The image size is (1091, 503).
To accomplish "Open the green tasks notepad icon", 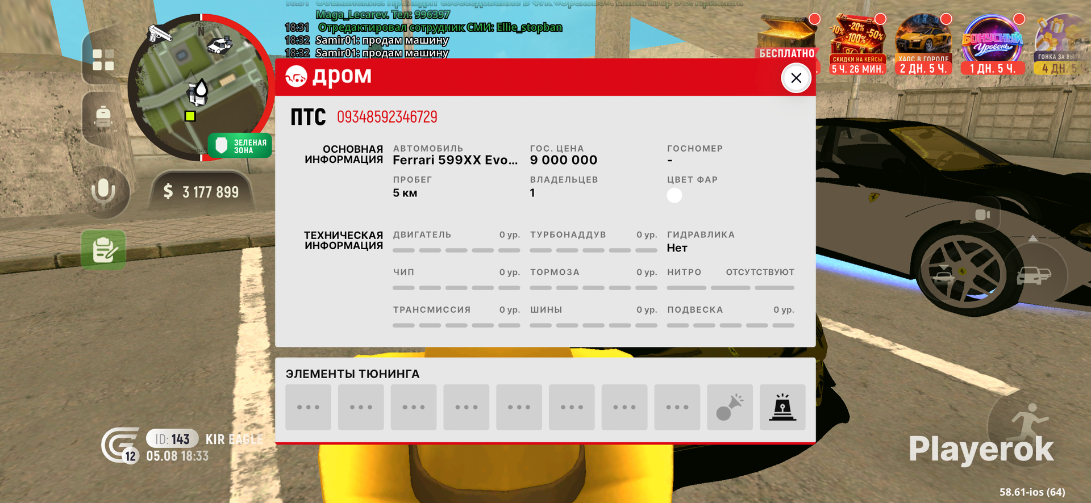I will (103, 250).
